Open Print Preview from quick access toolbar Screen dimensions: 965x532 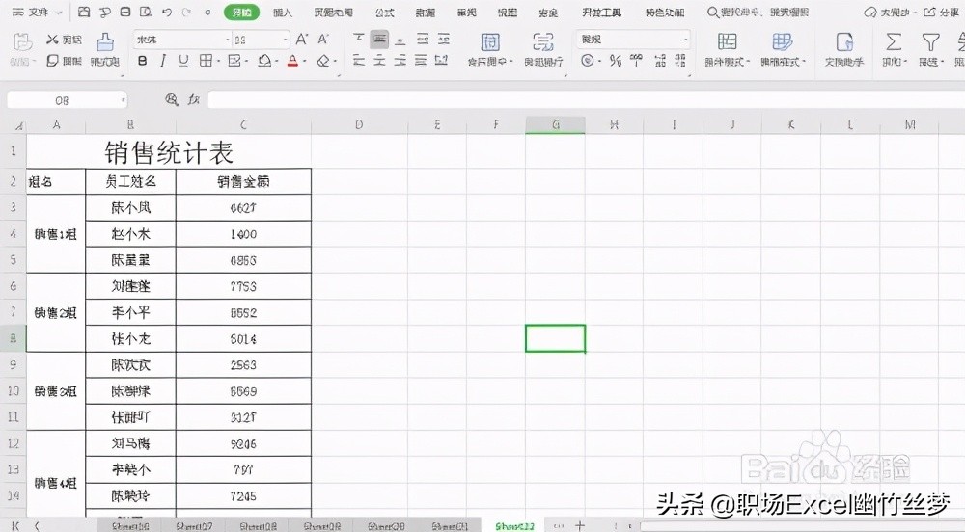pos(146,12)
